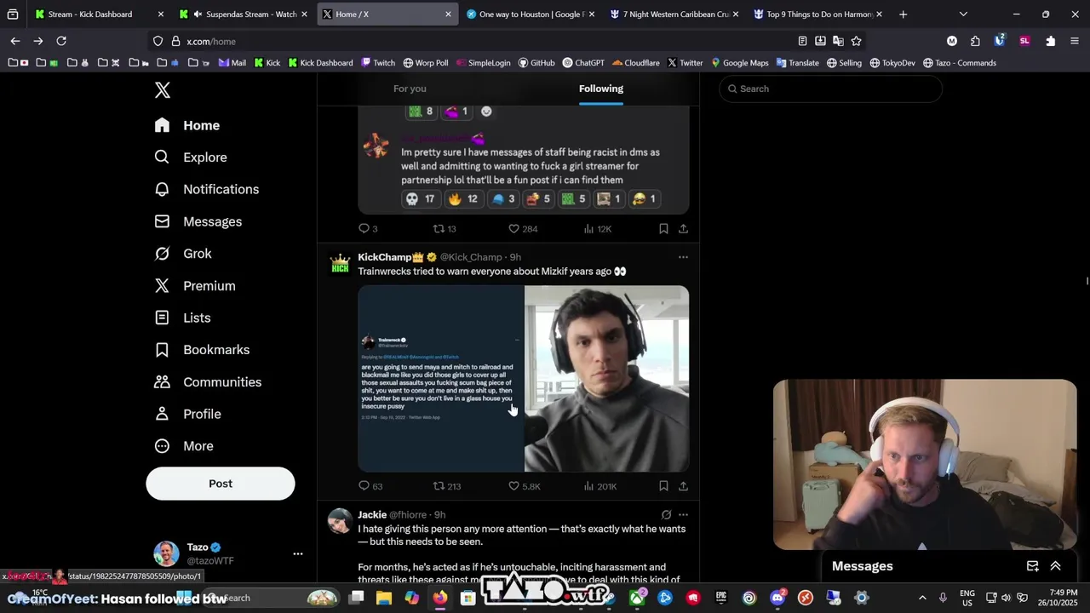Expand the Messages drawer
Screen dimensions: 1090x613
(1056, 566)
